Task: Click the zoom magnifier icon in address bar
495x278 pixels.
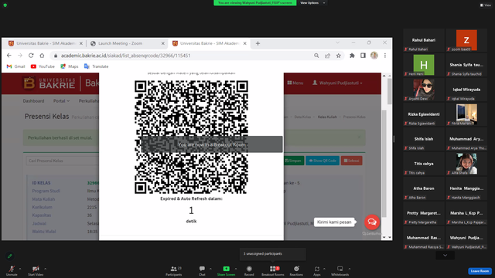Action: (316, 56)
